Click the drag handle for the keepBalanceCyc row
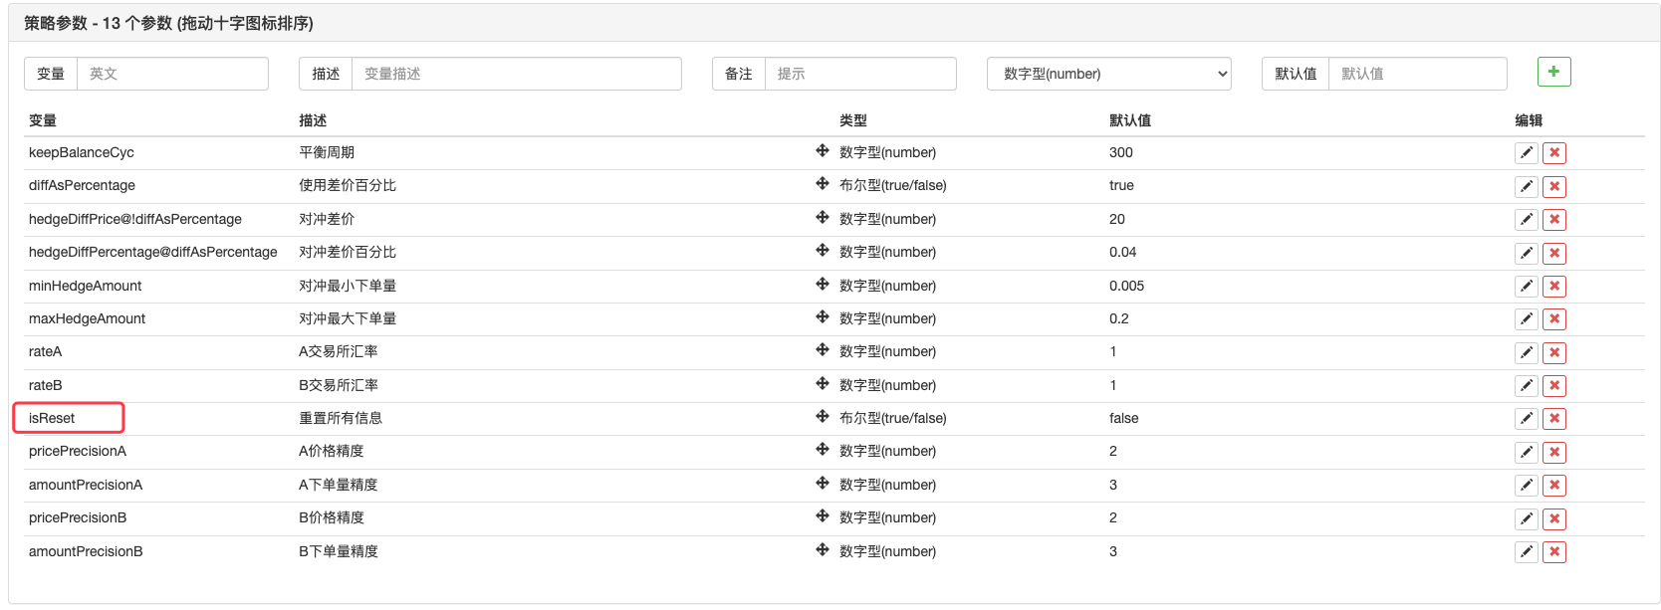 coord(823,151)
